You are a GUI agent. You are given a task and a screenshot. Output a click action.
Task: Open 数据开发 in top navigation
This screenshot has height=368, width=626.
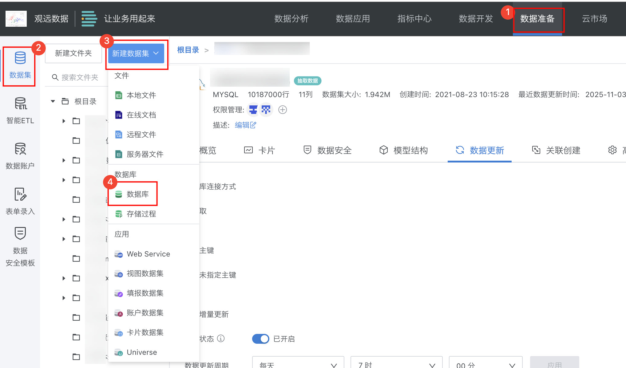click(x=476, y=19)
